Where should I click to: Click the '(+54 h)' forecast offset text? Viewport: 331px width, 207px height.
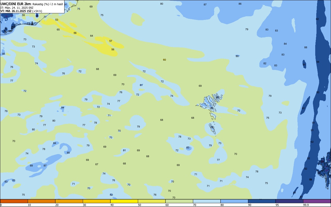click(37, 11)
